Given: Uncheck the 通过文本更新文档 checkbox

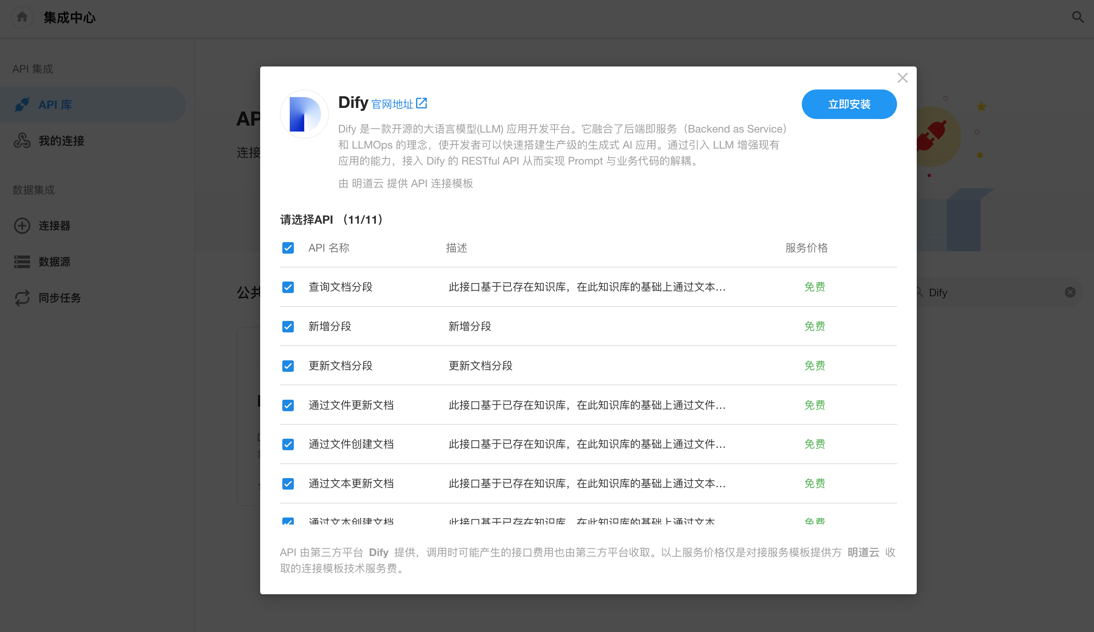Looking at the screenshot, I should click(288, 483).
